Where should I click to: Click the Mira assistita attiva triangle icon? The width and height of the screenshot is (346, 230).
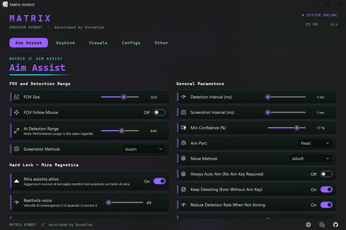pyautogui.click(x=17, y=181)
